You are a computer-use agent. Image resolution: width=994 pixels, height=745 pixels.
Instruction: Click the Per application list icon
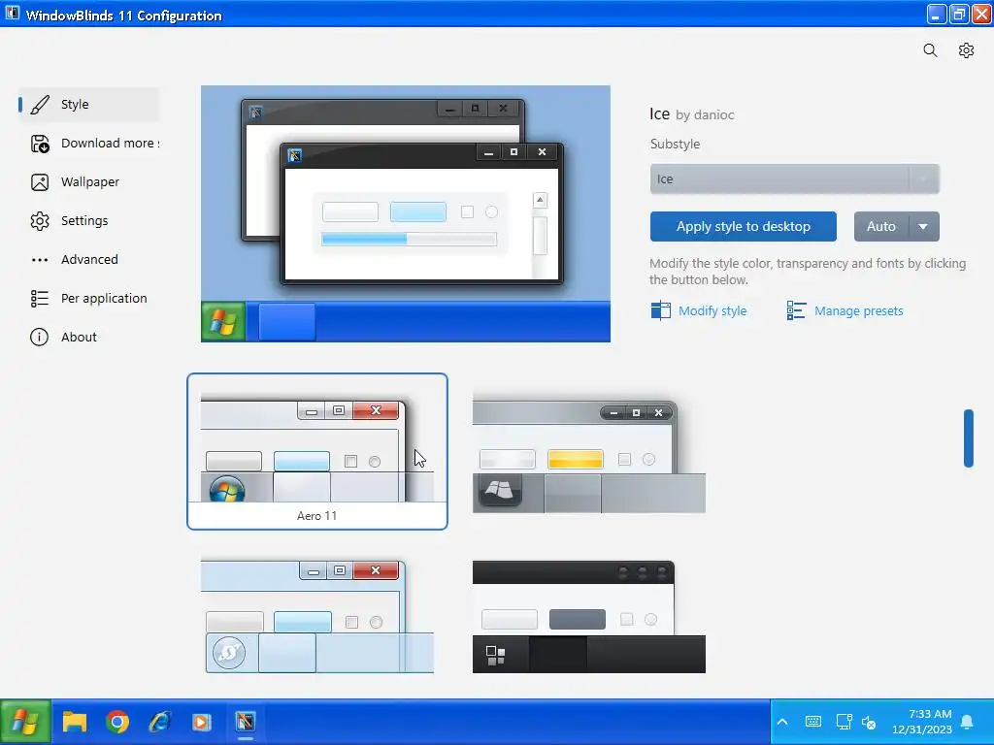39,299
